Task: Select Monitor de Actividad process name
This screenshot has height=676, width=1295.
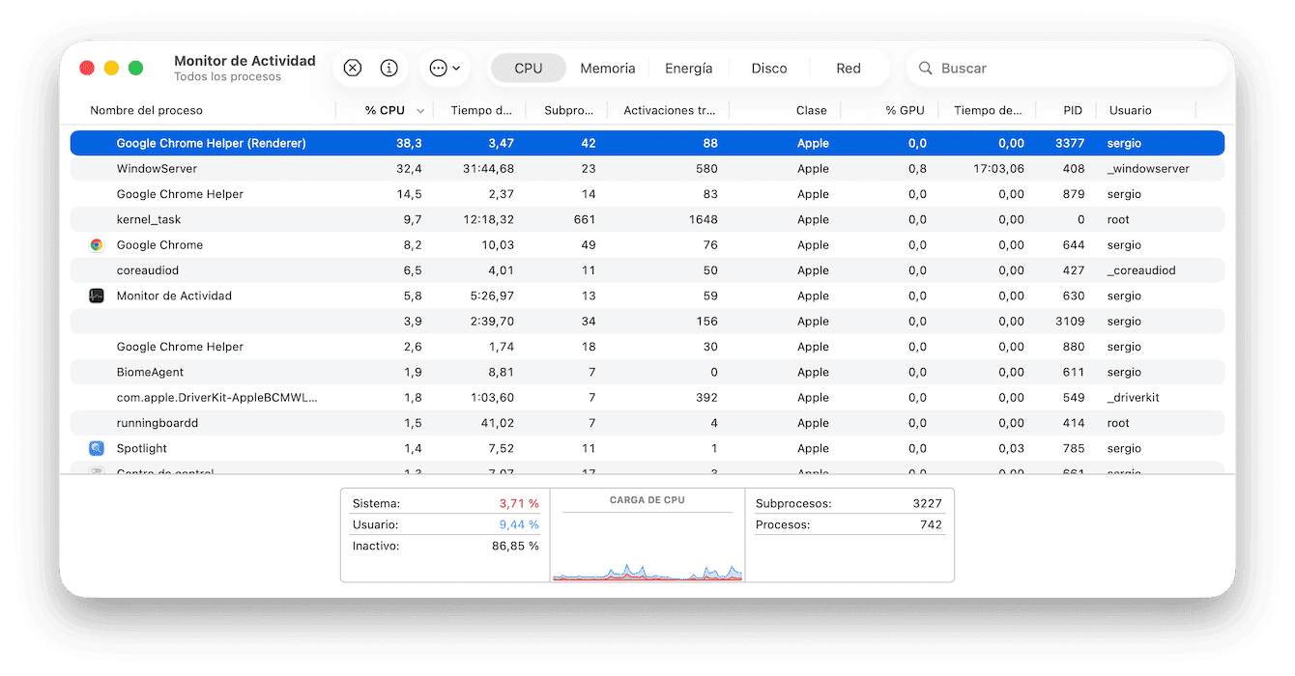Action: point(174,296)
